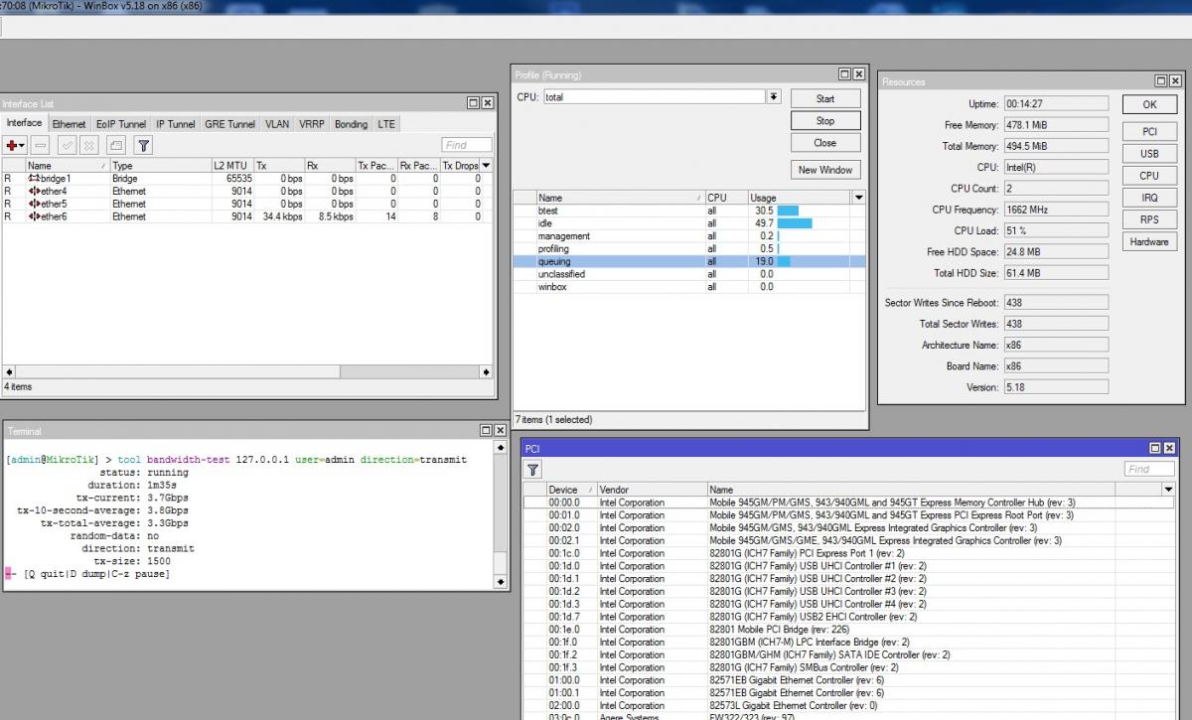Click the Find field in Interface List
Image resolution: width=1192 pixels, height=720 pixels.
coord(467,145)
